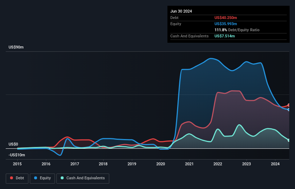Screen dimensions: 295x189
Task: Click the 2020 x-axis label
Action: pyautogui.click(x=161, y=164)
